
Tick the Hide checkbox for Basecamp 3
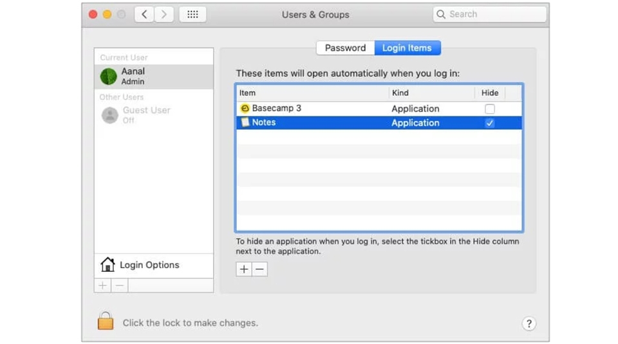pyautogui.click(x=489, y=109)
